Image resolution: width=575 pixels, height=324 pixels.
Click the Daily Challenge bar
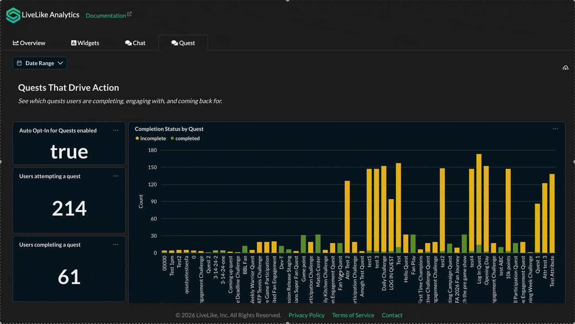pos(384,209)
